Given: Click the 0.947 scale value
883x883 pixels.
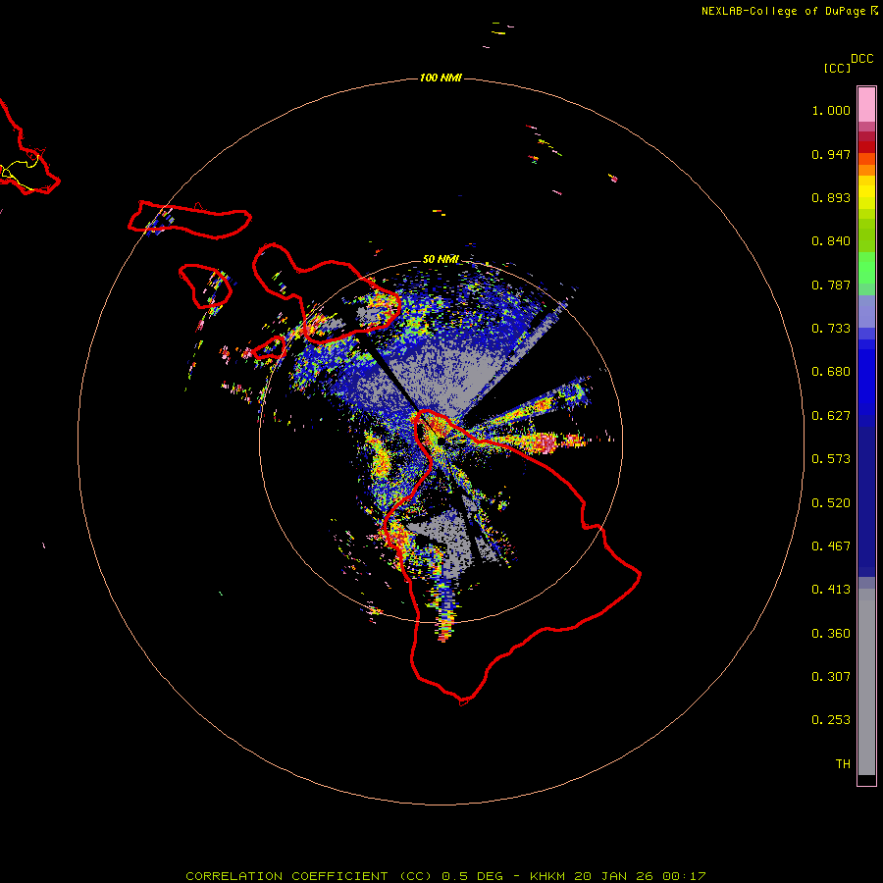Looking at the screenshot, I should click(831, 154).
